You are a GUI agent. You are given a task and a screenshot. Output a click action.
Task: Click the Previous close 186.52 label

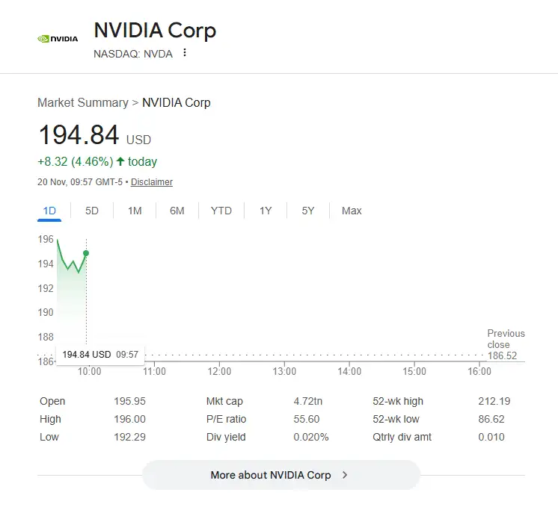pos(506,344)
